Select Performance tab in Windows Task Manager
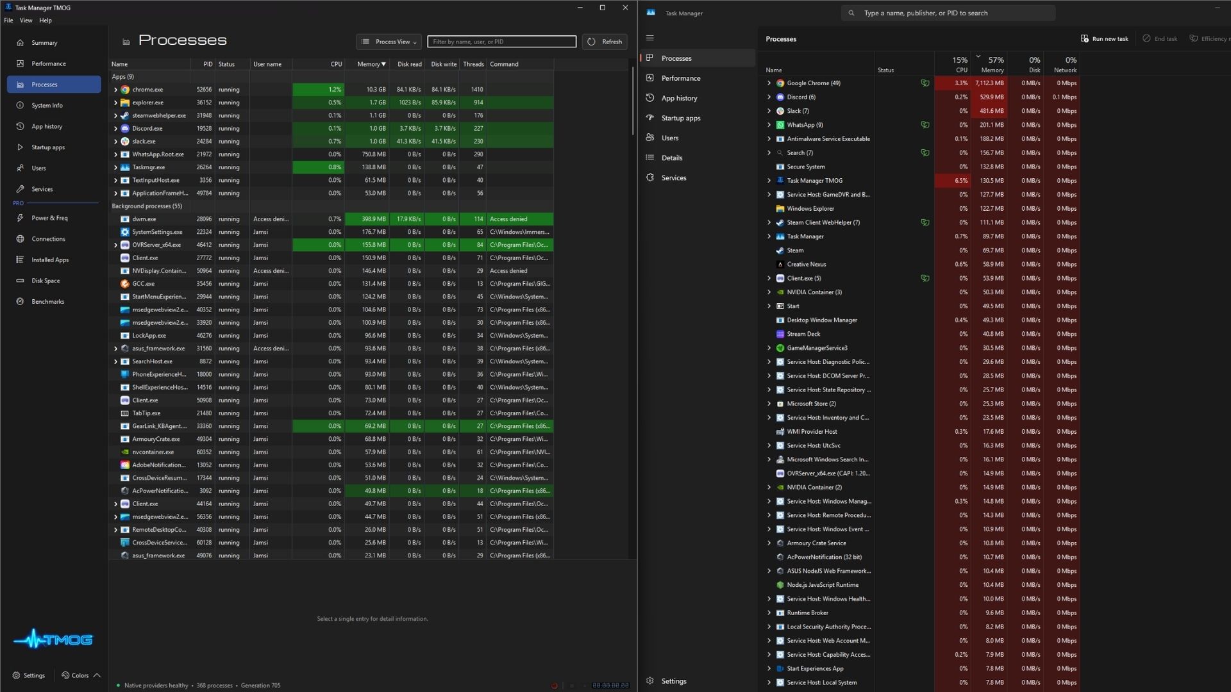 (x=698, y=78)
